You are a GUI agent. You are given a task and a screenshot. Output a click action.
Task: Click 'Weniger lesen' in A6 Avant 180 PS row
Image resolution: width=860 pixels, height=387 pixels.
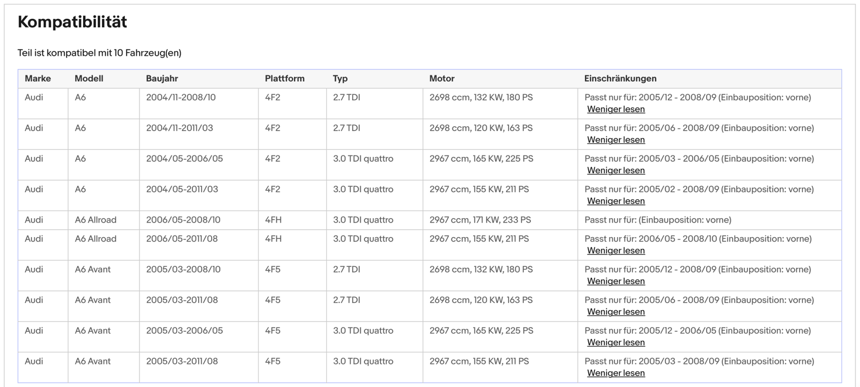616,281
